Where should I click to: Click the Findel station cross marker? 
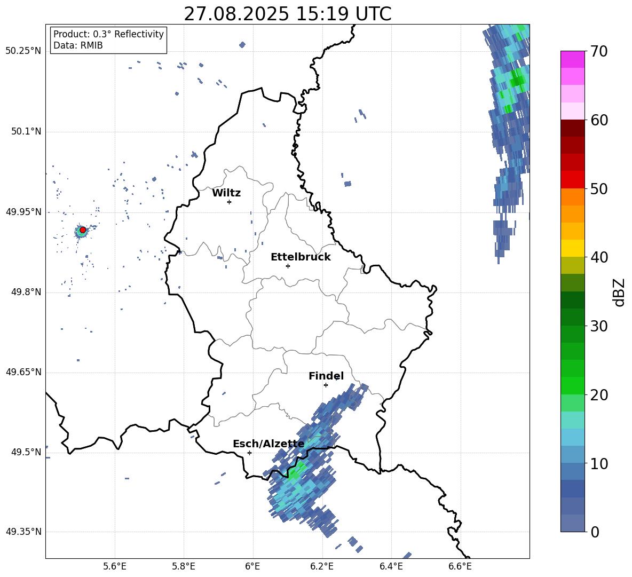coord(326,385)
